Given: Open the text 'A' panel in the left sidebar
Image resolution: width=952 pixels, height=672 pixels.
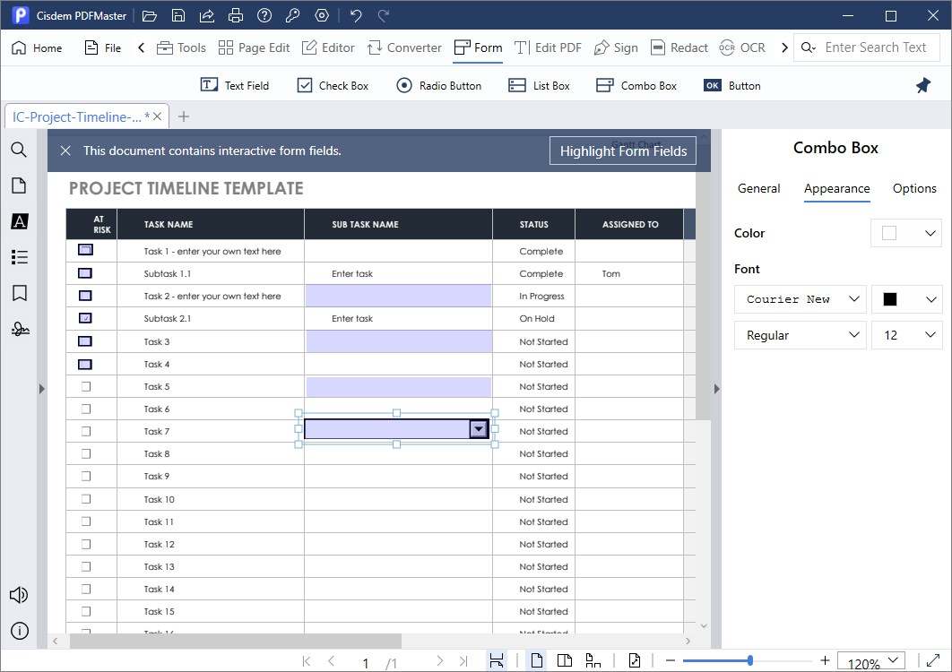Looking at the screenshot, I should [19, 221].
